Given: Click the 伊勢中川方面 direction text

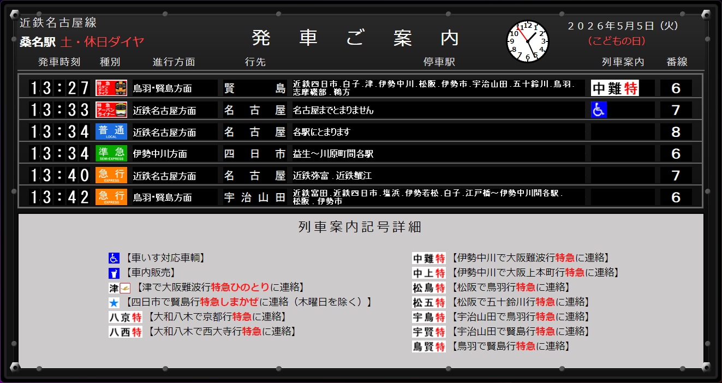Looking at the screenshot, I should click(x=160, y=154).
